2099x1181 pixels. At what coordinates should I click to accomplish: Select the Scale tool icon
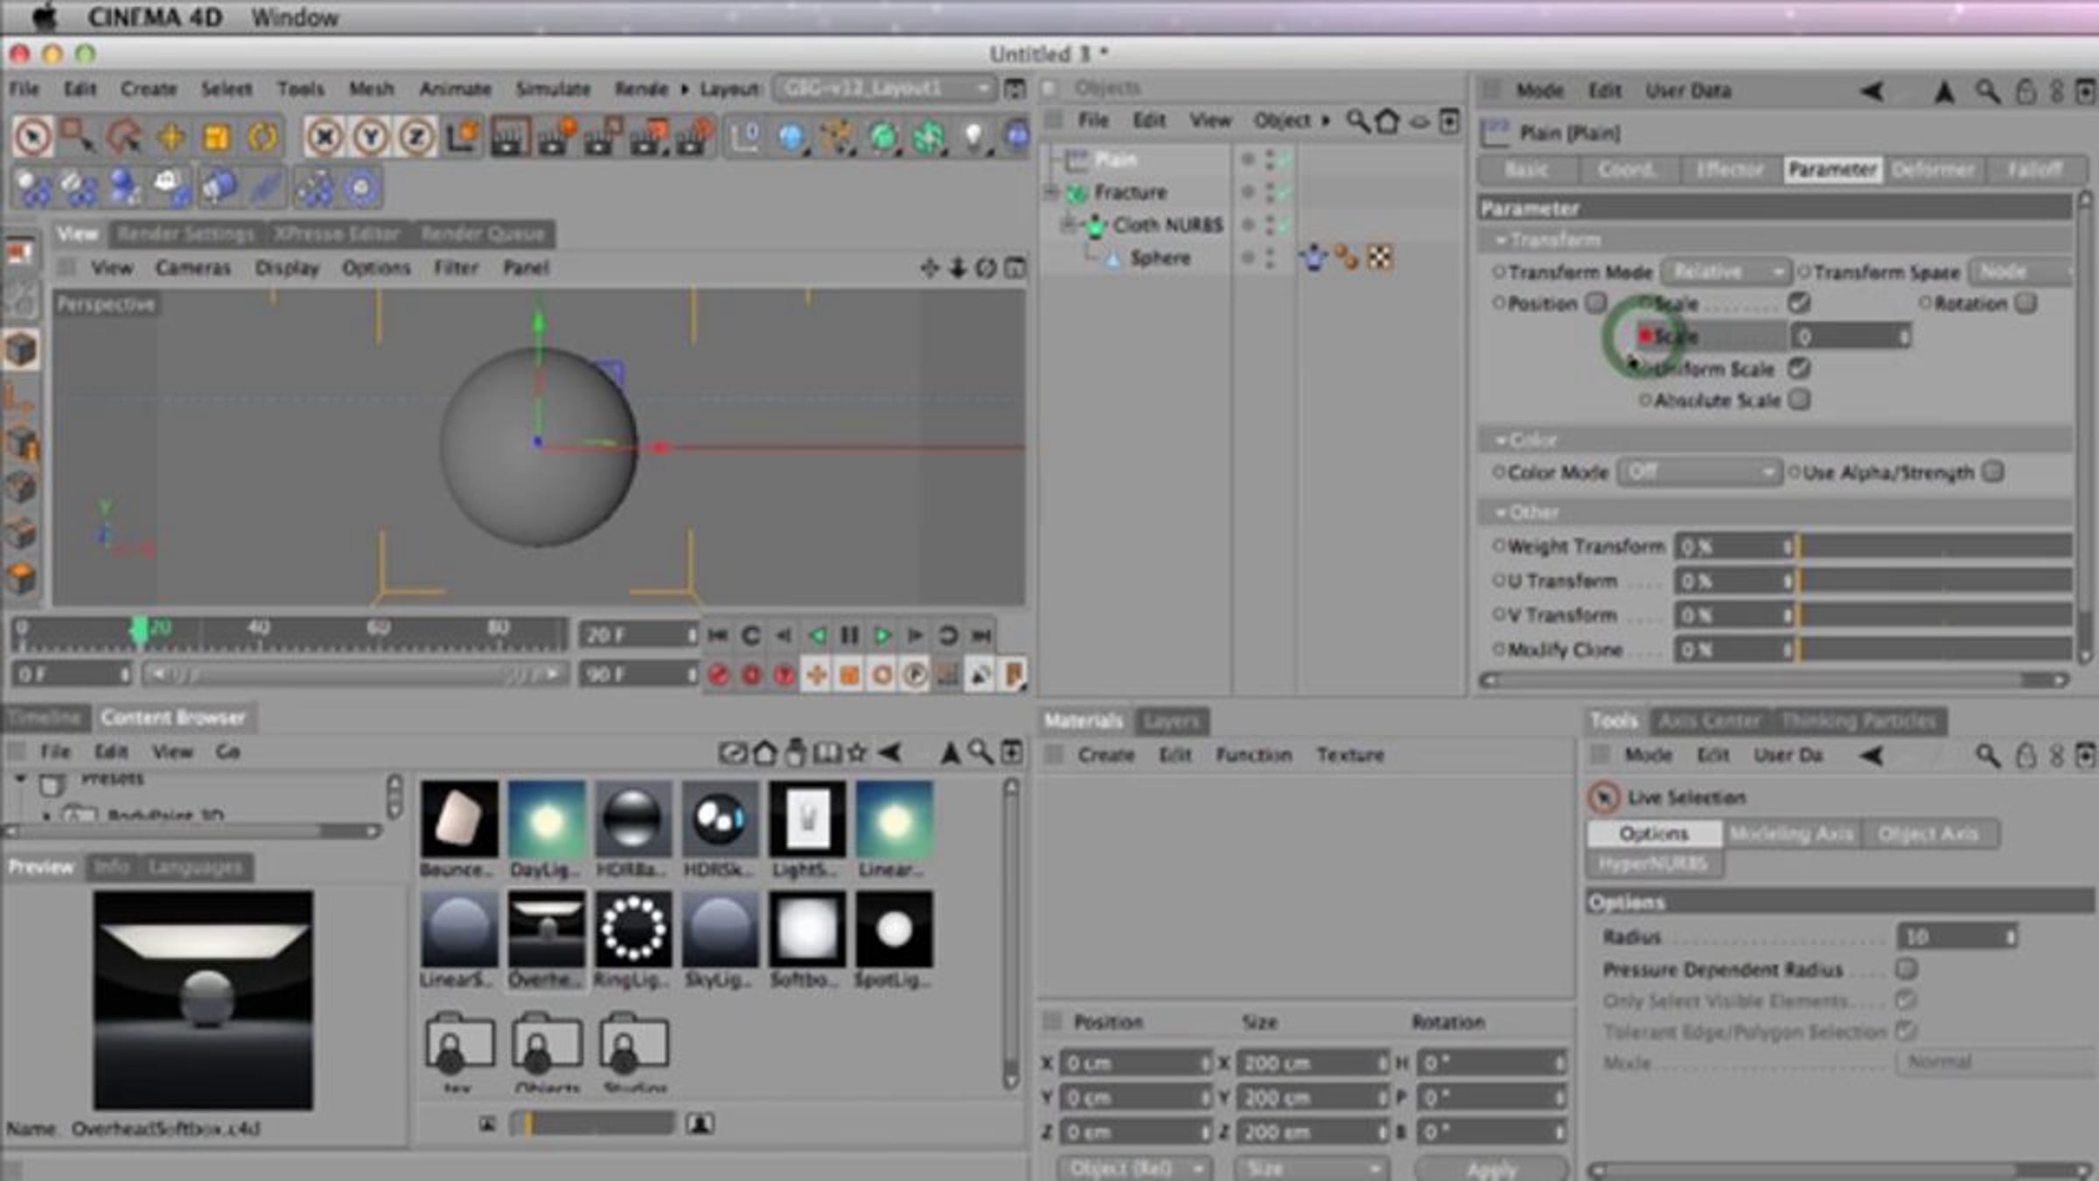pyautogui.click(x=216, y=137)
